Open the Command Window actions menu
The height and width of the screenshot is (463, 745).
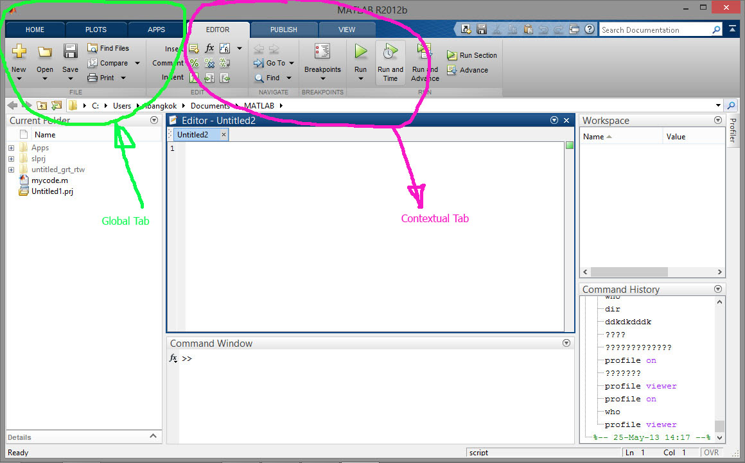(x=566, y=343)
